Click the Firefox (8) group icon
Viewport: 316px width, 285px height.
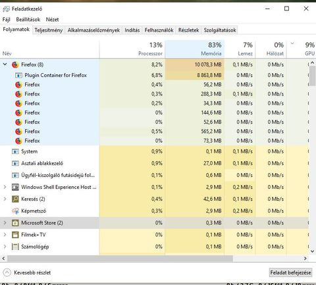click(x=15, y=65)
